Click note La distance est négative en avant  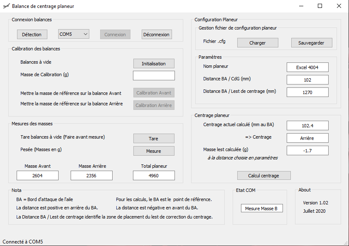[x=157, y=208]
